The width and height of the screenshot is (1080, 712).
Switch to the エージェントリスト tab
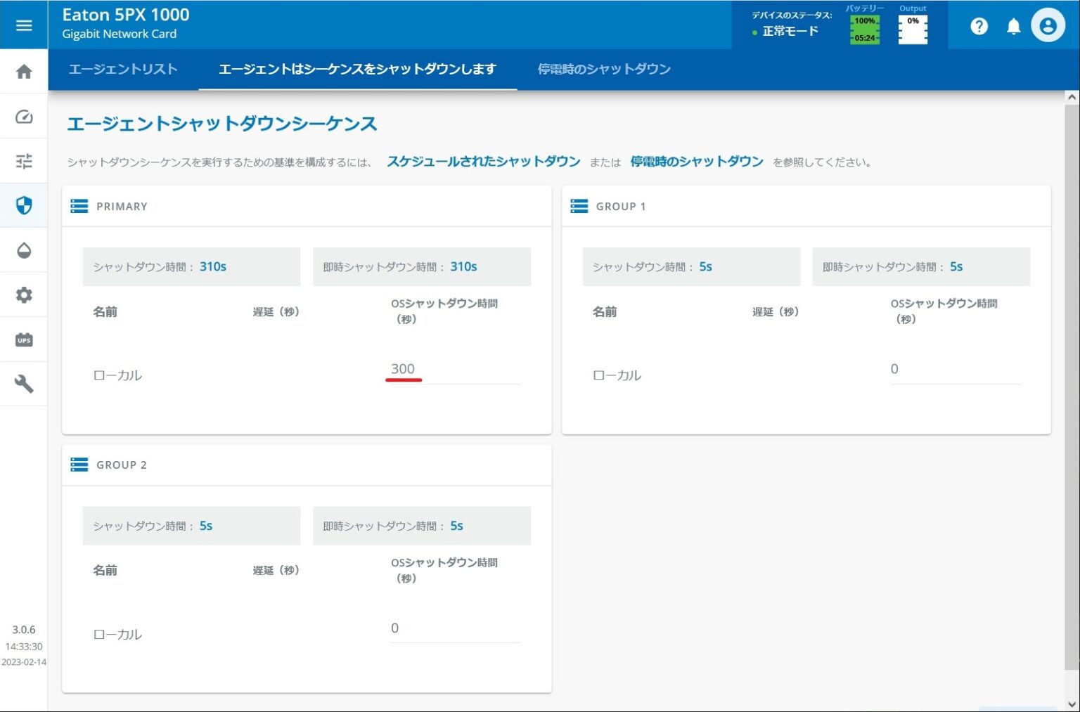tap(123, 70)
